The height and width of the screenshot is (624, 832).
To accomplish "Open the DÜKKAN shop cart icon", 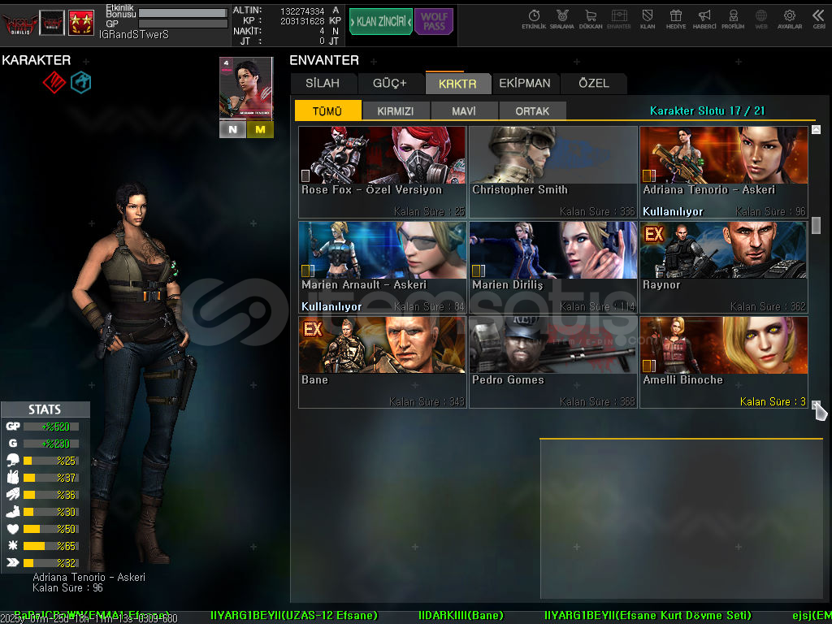I will click(x=591, y=19).
